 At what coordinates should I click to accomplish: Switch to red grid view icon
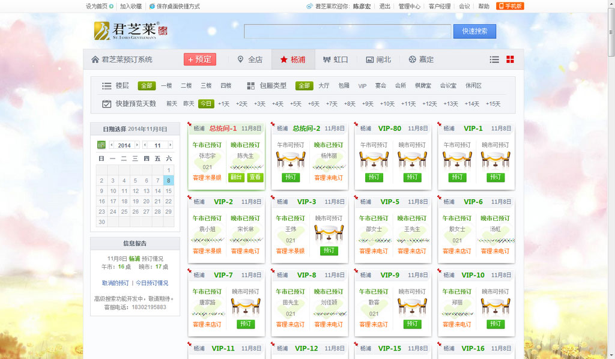coord(510,59)
